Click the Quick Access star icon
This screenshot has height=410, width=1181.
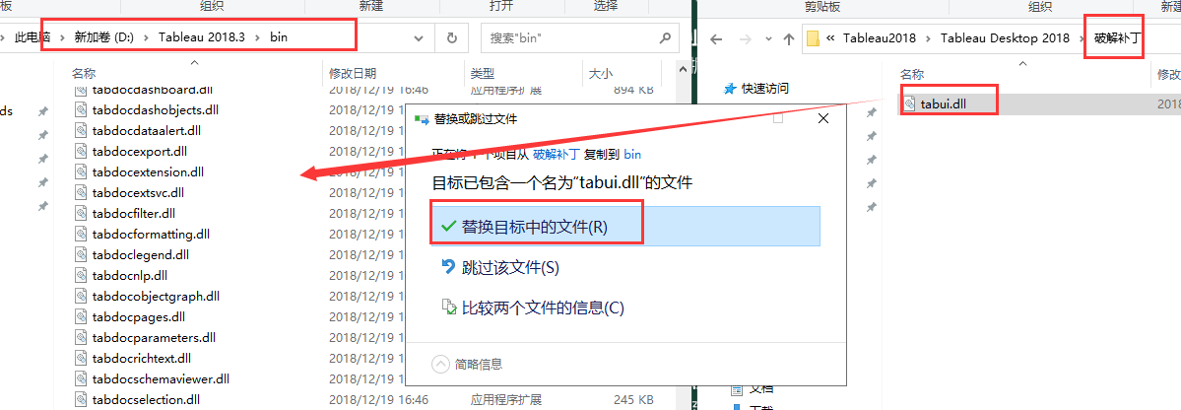(x=729, y=88)
